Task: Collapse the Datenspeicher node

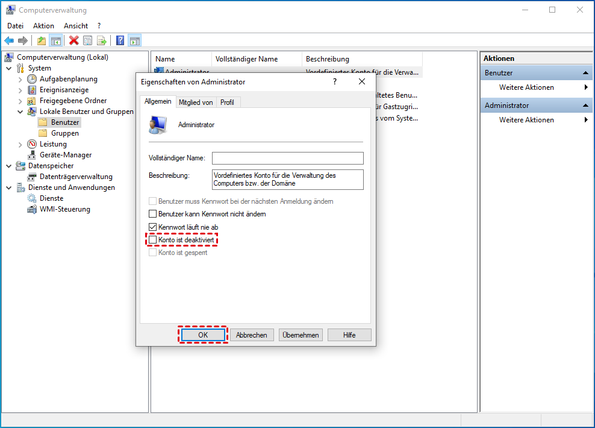Action: coord(8,166)
